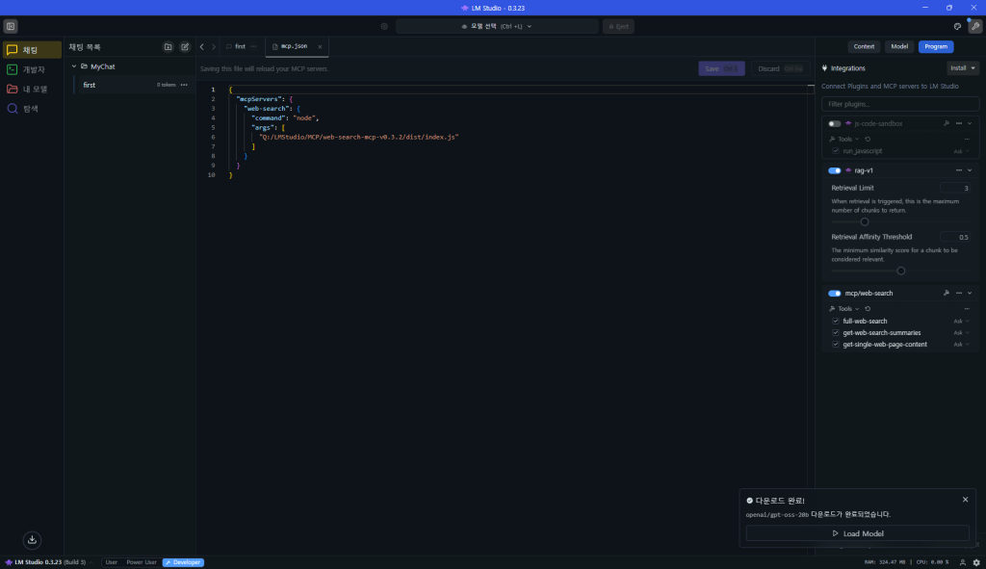Uncheck the full-web-search tool

coord(836,321)
